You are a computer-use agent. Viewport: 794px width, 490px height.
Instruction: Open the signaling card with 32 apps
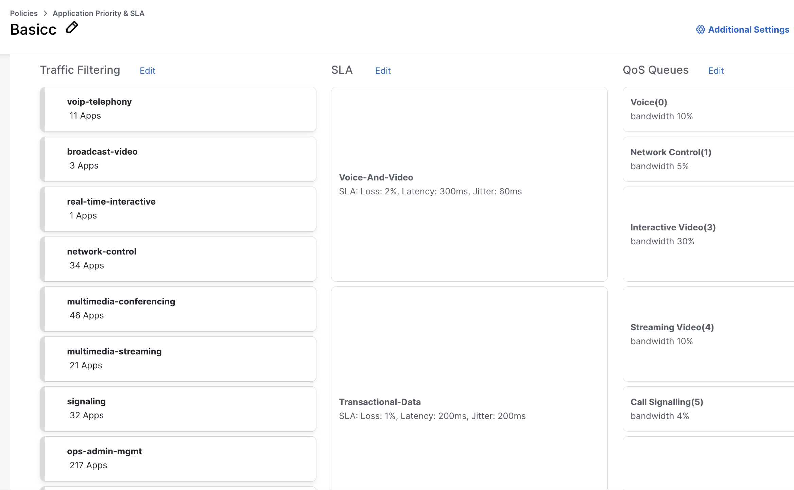point(178,409)
